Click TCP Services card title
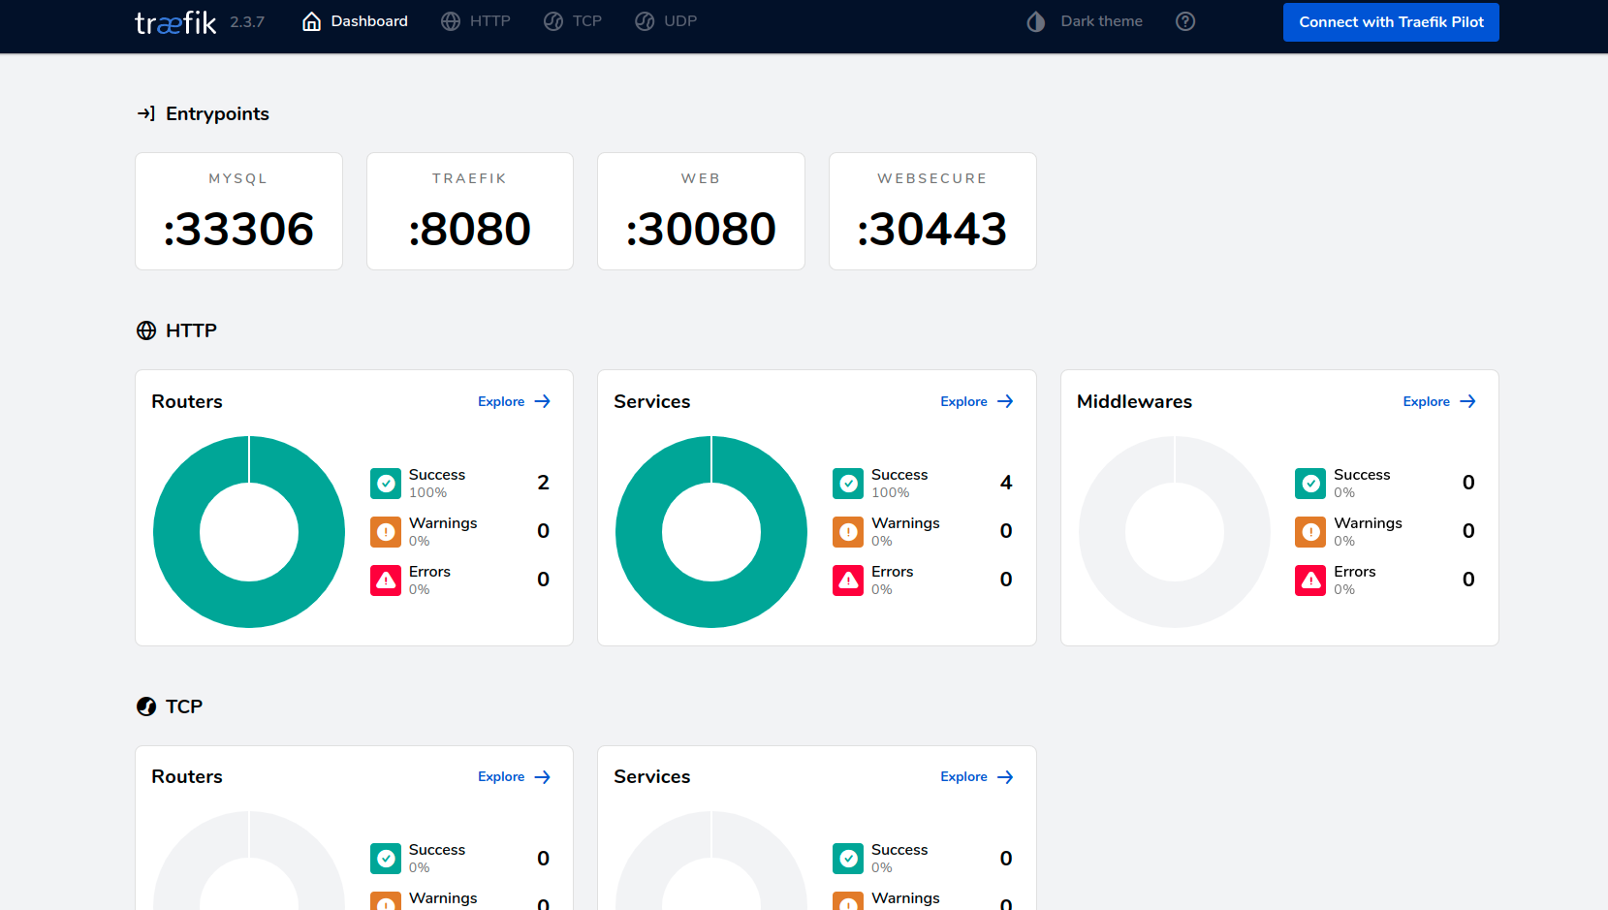1608x910 pixels. pos(652,776)
